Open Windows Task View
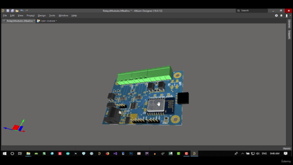The height and width of the screenshot is (165, 293). point(20,154)
